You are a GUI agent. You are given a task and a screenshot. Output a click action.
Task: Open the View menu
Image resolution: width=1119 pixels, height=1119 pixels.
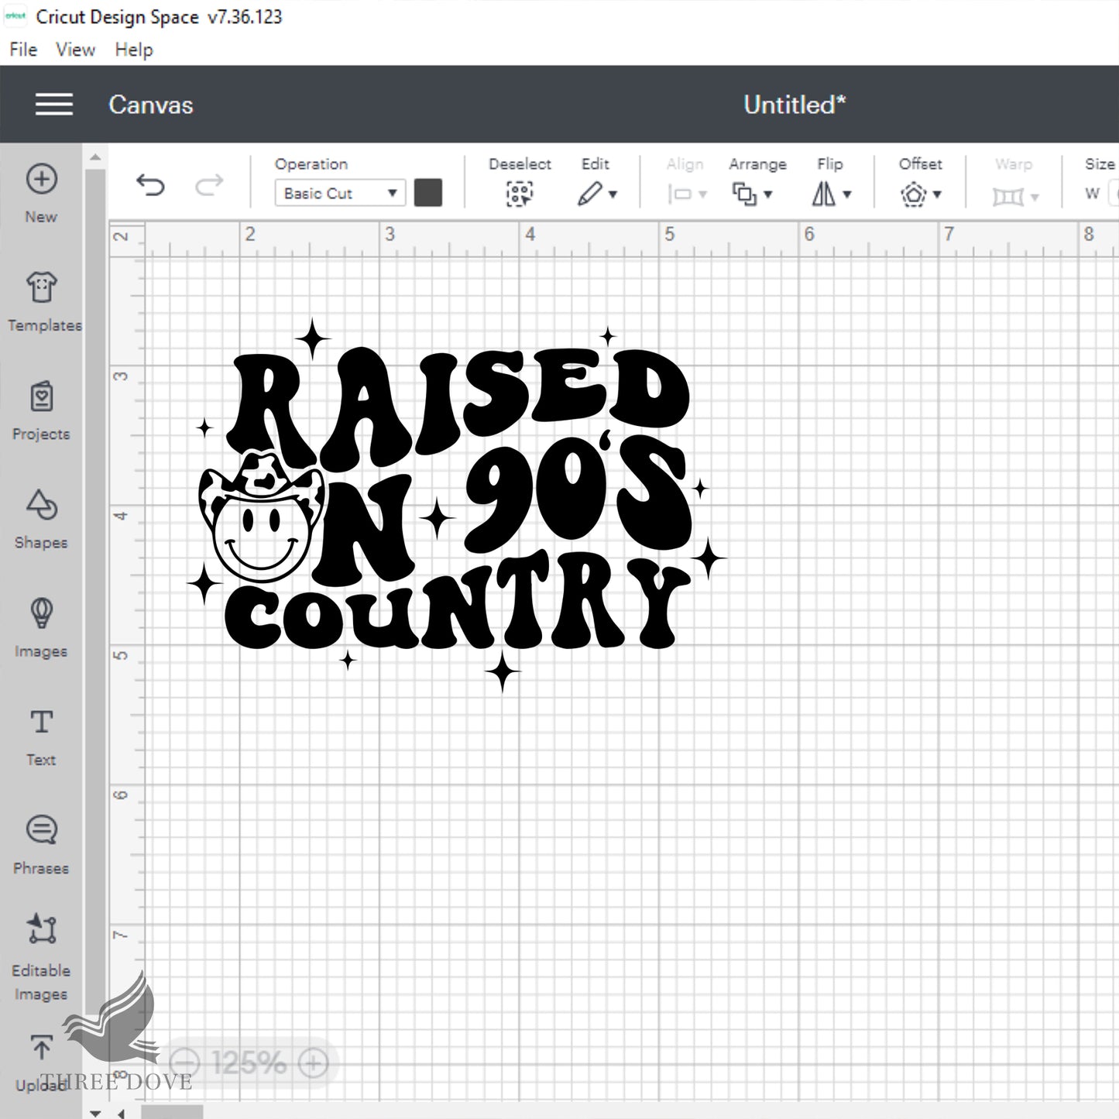coord(75,50)
